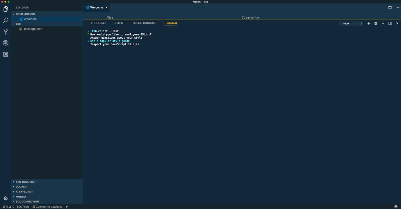This screenshot has width=401, height=209.
Task: Click SQLTools in the status bar
Action: (x=23, y=206)
